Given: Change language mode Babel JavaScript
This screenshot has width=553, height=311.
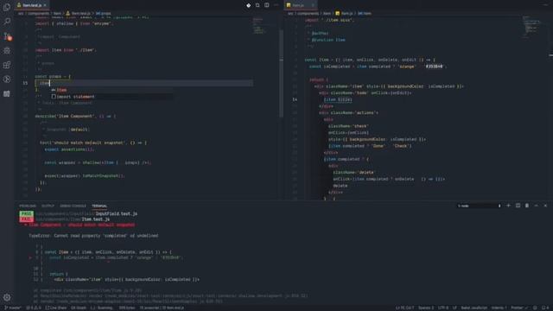Looking at the screenshot, I should pyautogui.click(x=474, y=308).
